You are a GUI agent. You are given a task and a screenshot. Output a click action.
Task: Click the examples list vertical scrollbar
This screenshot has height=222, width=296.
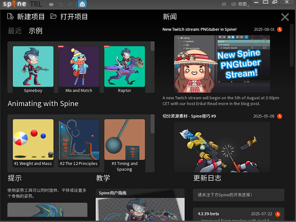152,51
